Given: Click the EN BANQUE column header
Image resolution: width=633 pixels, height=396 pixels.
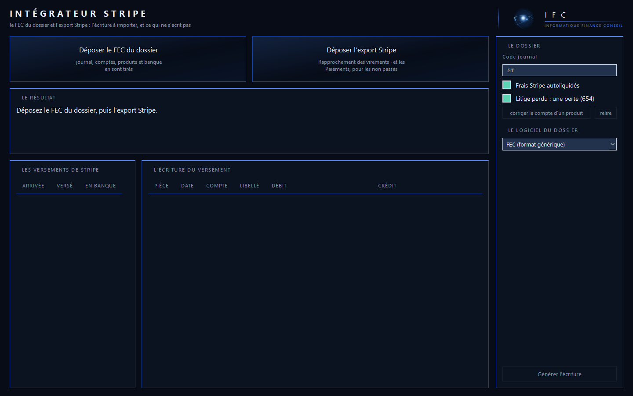Looking at the screenshot, I should tap(101, 186).
